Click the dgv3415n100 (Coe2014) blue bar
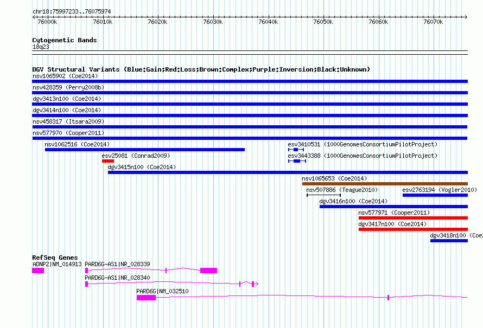Viewport: 483px width, 328px height. [288, 172]
